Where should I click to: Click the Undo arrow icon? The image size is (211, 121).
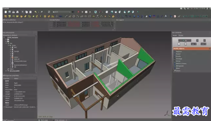[36, 12]
